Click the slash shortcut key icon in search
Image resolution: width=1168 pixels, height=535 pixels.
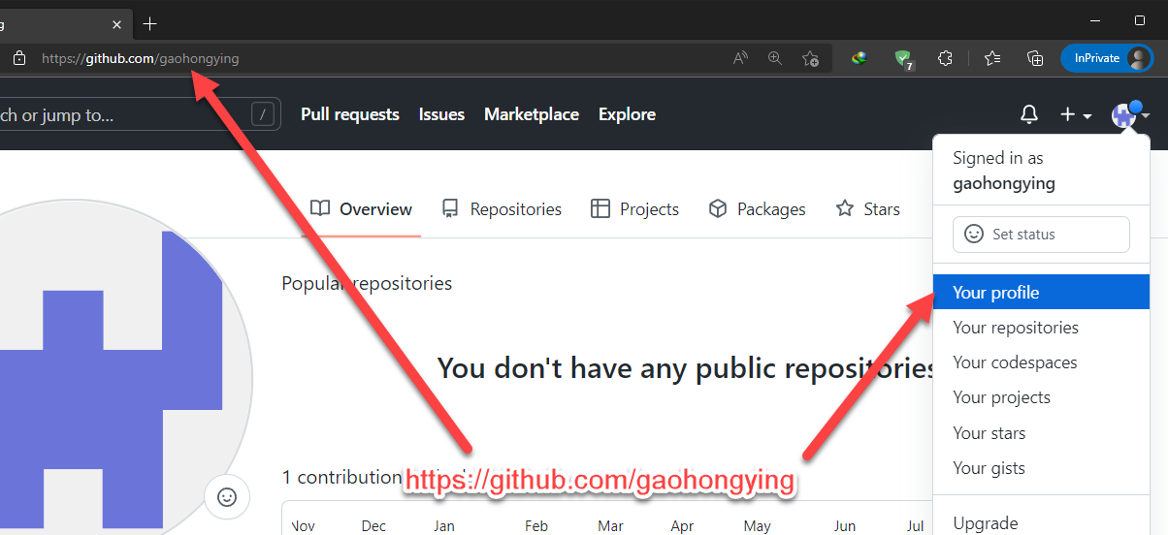[263, 115]
